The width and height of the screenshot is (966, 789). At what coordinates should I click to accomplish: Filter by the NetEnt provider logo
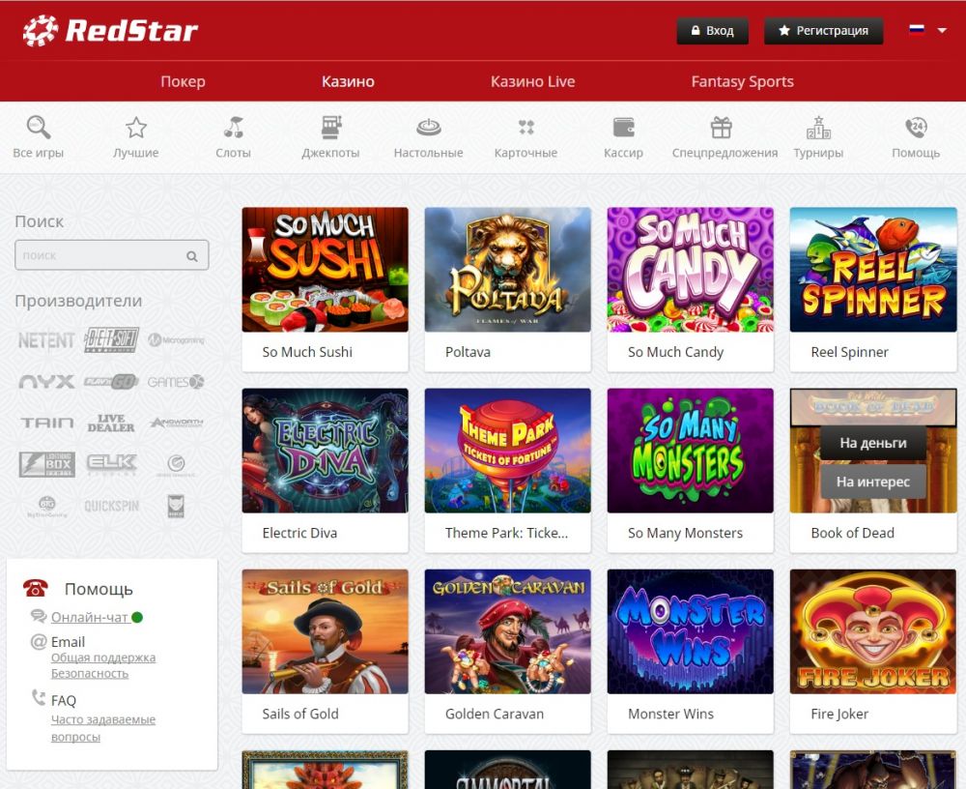click(46, 340)
